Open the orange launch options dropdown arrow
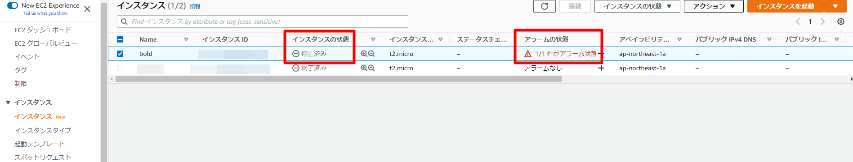The image size is (853, 162). click(835, 6)
